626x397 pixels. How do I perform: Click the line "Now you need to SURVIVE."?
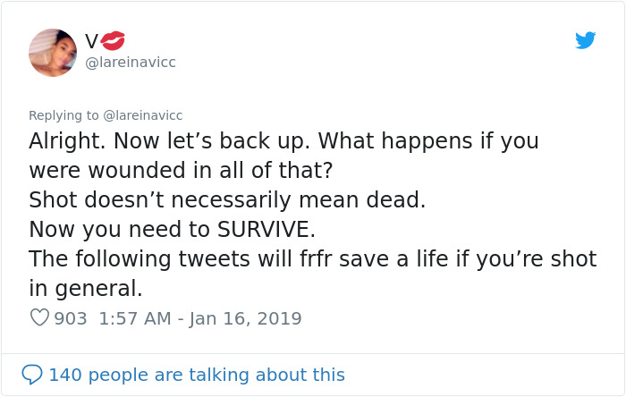point(184,229)
